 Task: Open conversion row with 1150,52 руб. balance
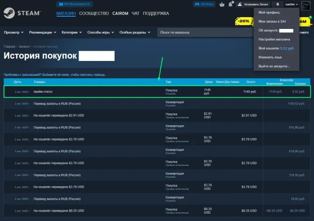coord(157,104)
